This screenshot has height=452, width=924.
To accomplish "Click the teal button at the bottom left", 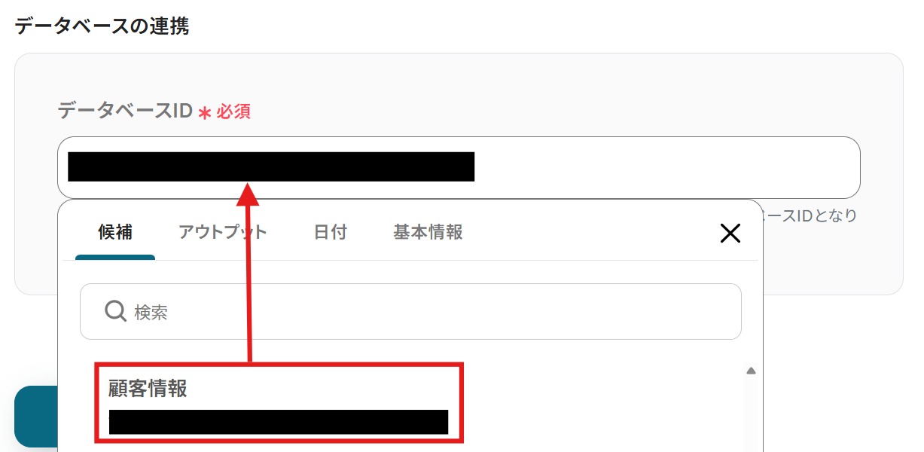I will click(36, 417).
